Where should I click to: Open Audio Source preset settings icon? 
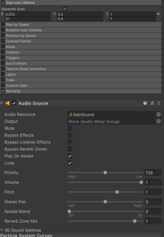(152, 103)
